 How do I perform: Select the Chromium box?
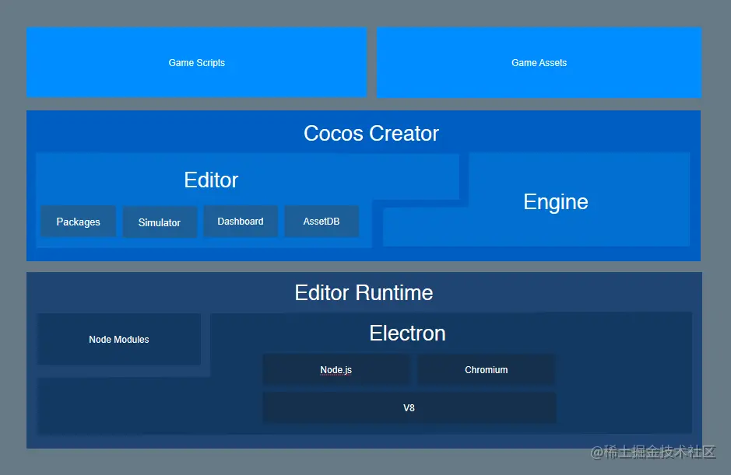coord(487,370)
